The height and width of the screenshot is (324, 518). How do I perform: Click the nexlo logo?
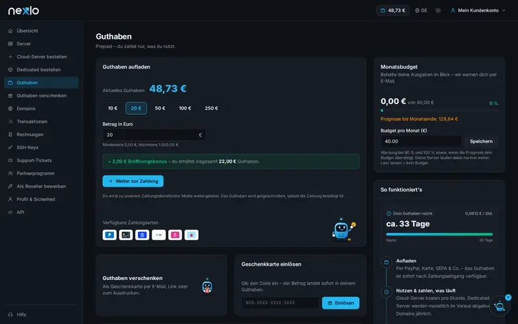click(23, 10)
